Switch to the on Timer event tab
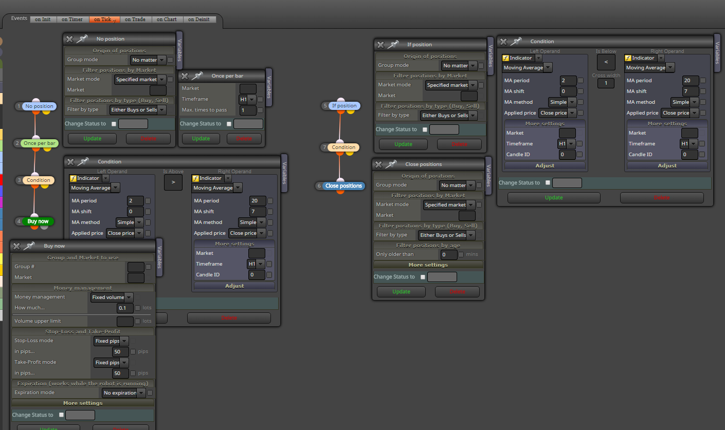Screen dimensions: 725x430 (x=72, y=20)
